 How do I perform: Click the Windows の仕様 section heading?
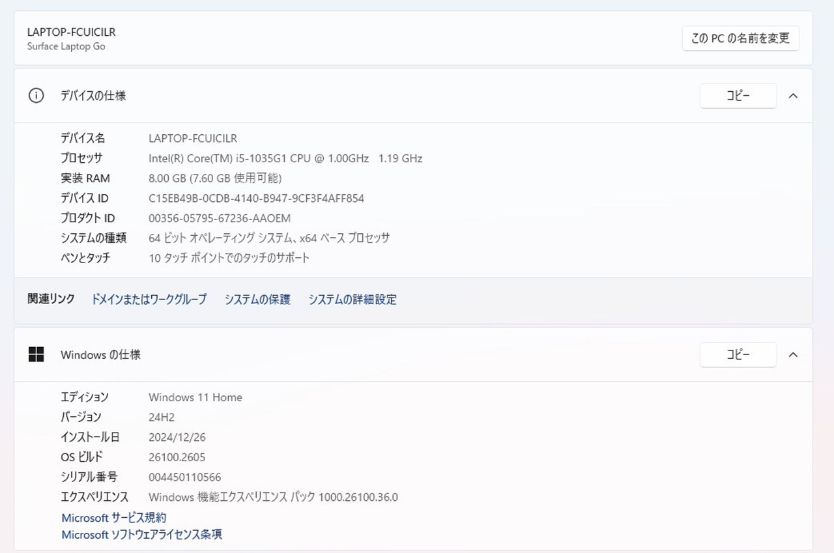100,355
